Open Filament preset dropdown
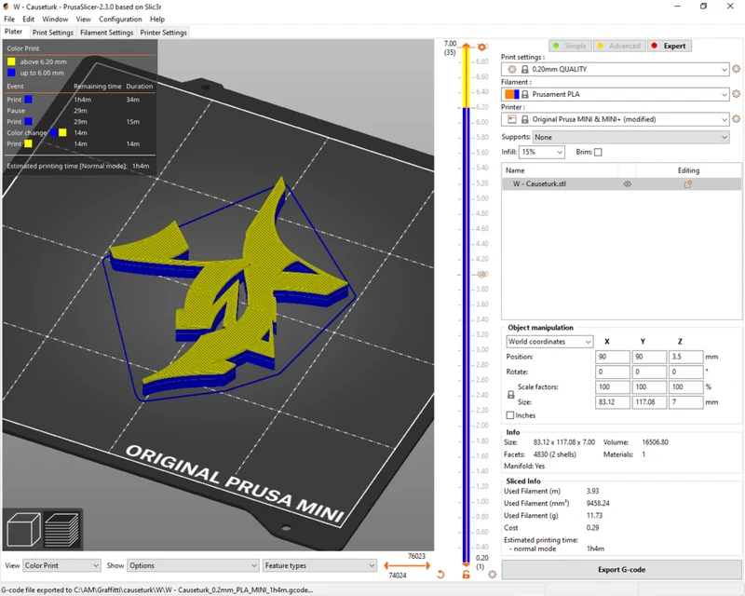745x596 pixels. 616,94
